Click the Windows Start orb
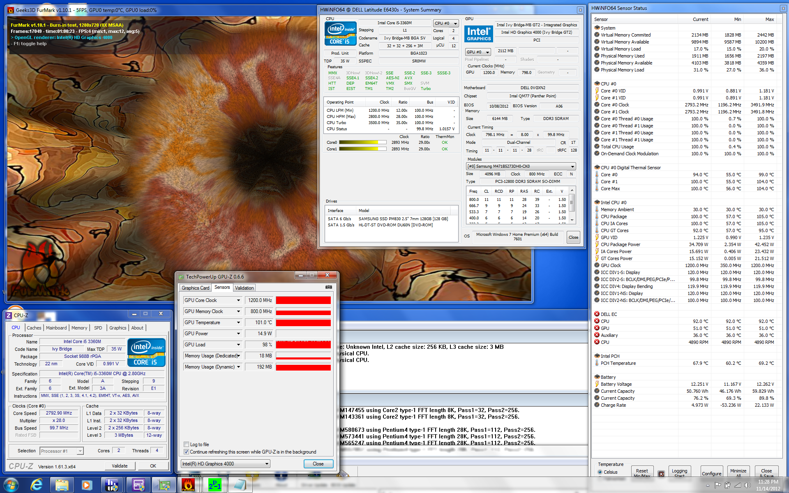Image resolution: width=789 pixels, height=493 pixels. (11, 485)
